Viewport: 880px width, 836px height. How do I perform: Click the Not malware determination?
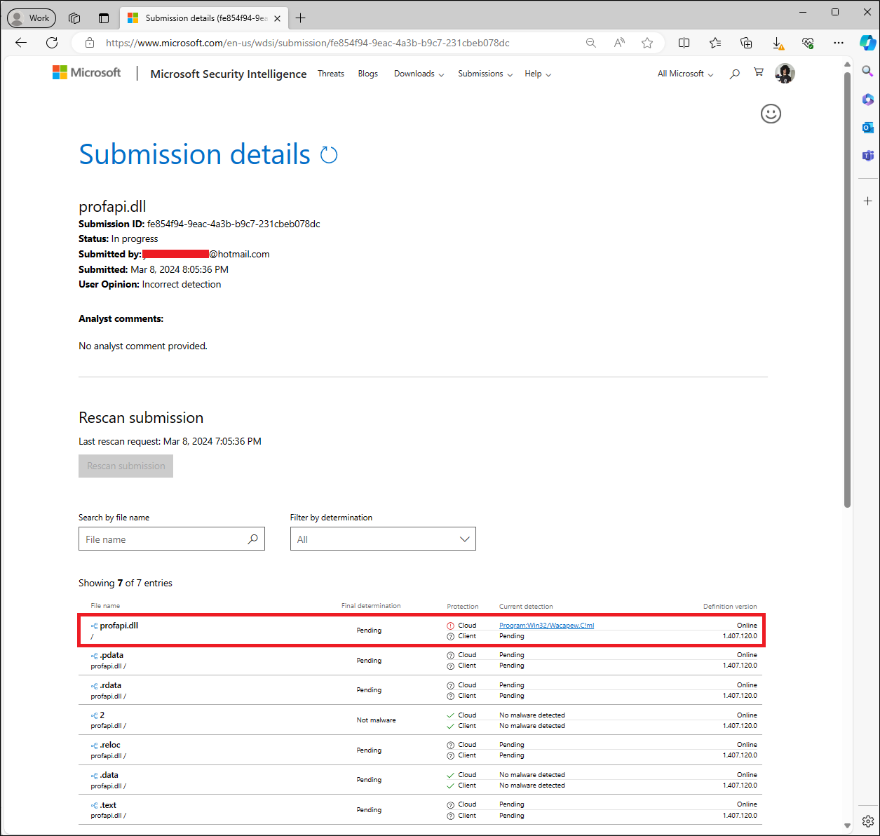point(376,720)
